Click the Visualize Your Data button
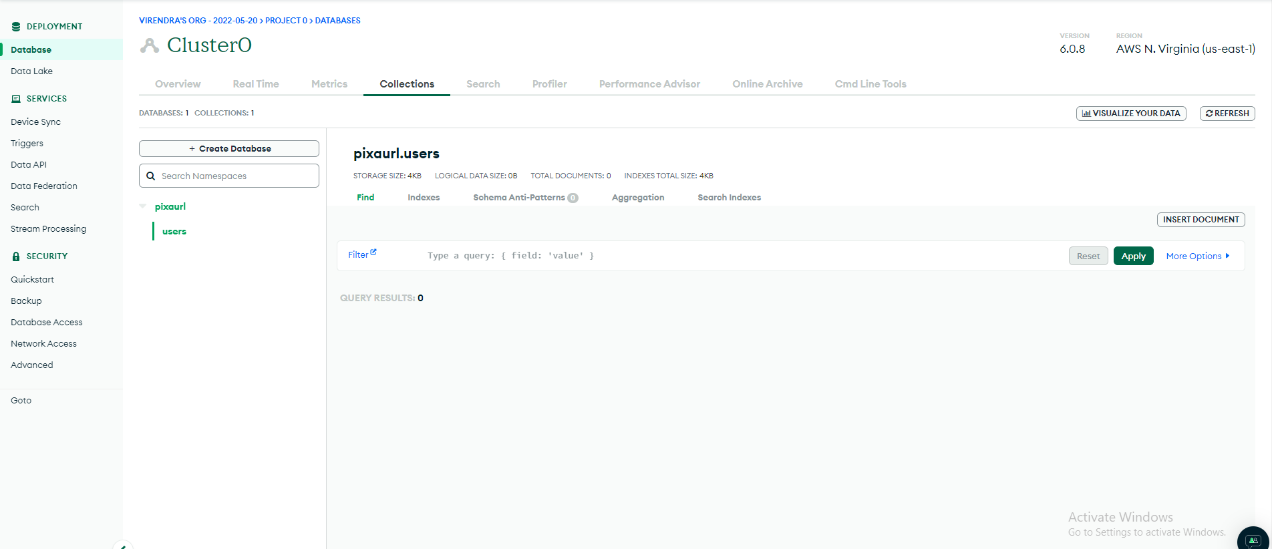The image size is (1272, 549). [x=1130, y=114]
